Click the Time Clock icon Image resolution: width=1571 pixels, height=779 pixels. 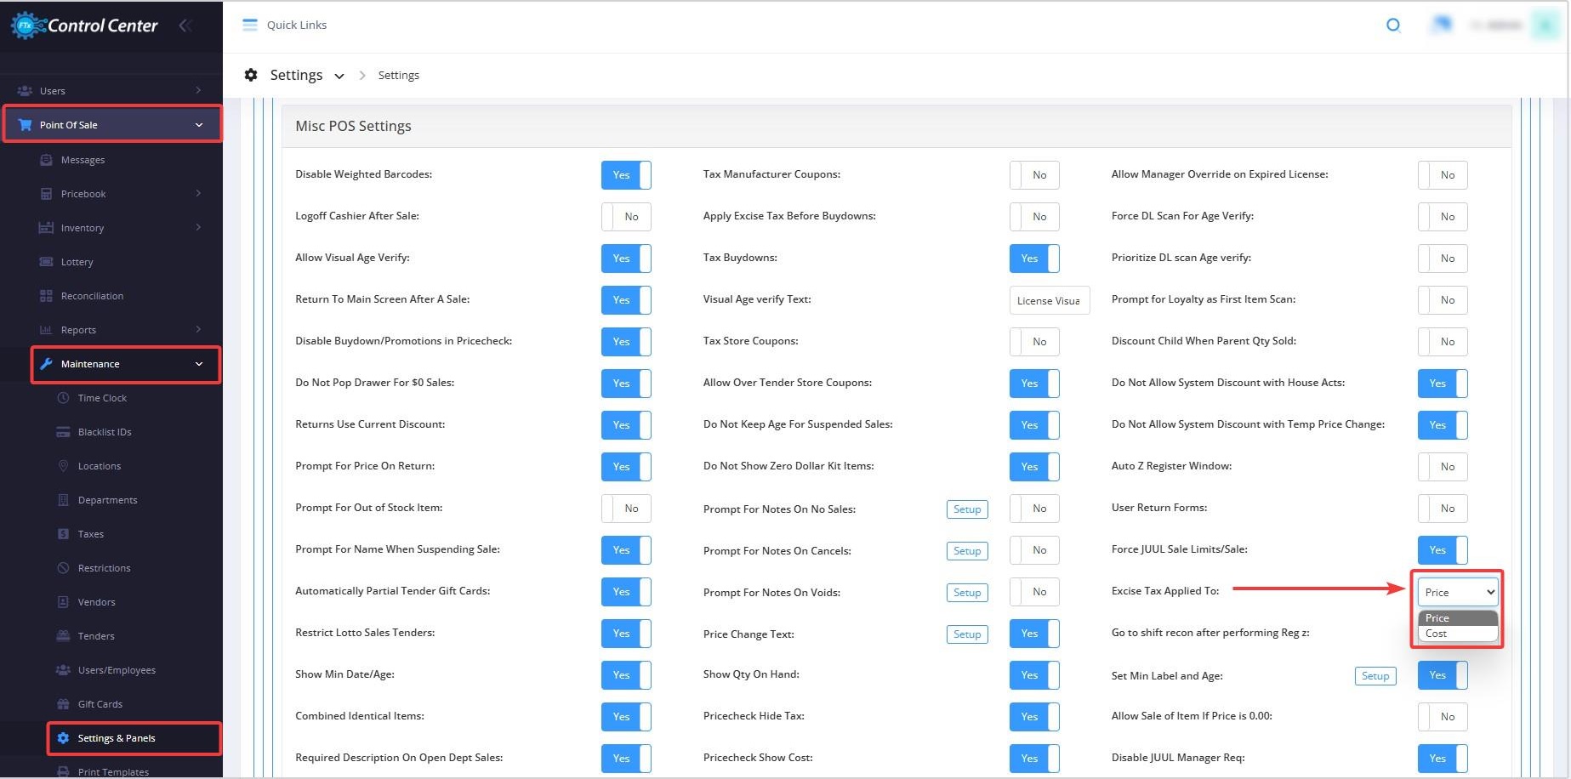coord(63,397)
